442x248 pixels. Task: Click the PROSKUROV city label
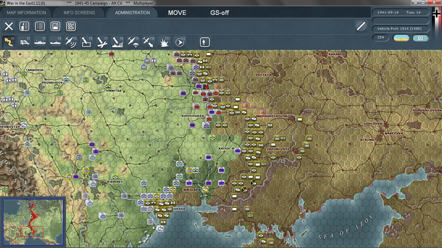52,83
